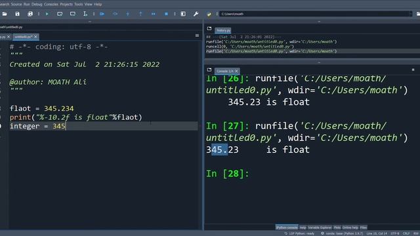The height and width of the screenshot is (236, 420).
Task: Click the highlighted last runfile line in History
Action: (271, 51)
